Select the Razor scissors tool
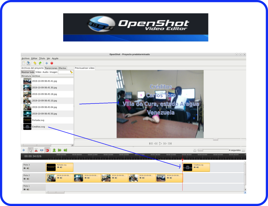Image resolution: width=268 pixels, height=206 pixels. coord(36,150)
